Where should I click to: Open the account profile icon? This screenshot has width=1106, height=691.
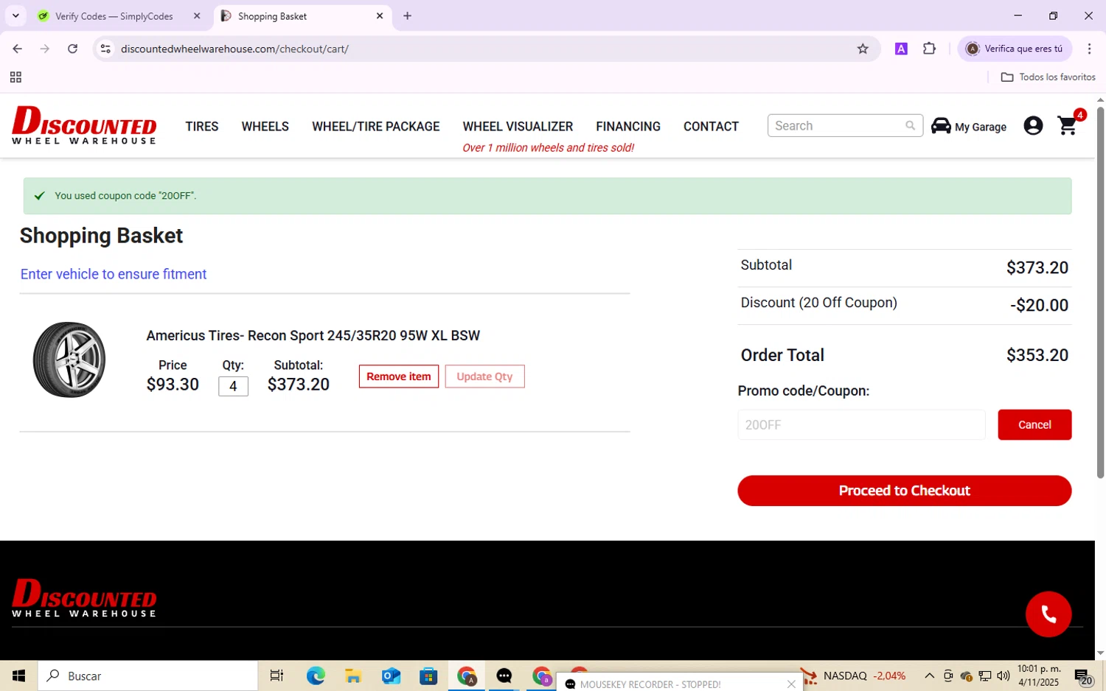(1033, 126)
